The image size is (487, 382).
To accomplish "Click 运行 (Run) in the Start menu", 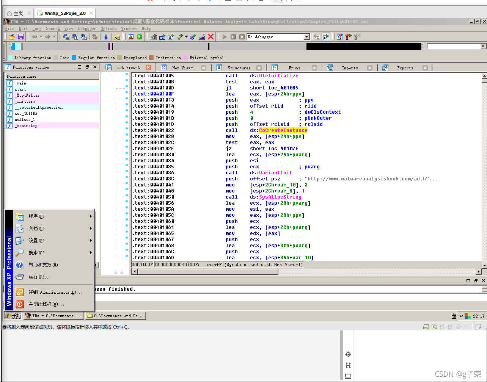I will click(53, 277).
